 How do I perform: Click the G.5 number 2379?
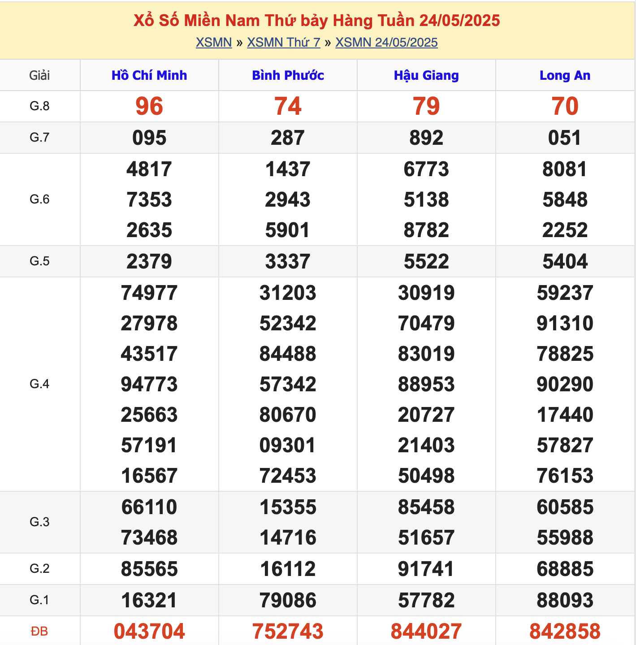pyautogui.click(x=149, y=261)
